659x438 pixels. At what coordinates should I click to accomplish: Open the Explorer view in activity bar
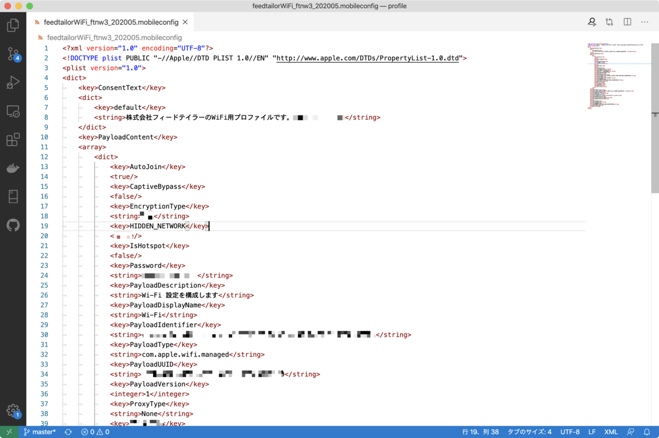(x=13, y=25)
